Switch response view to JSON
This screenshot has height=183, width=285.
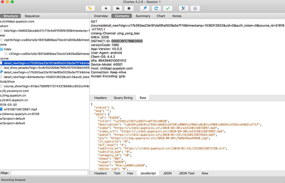167,173
